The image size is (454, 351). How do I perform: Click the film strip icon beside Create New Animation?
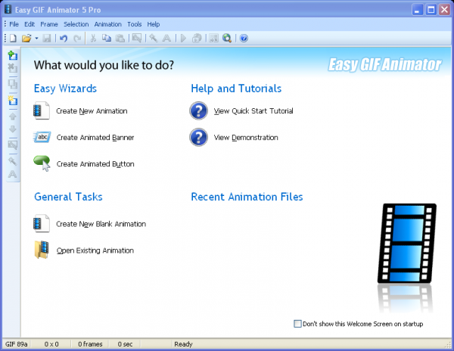pos(42,110)
